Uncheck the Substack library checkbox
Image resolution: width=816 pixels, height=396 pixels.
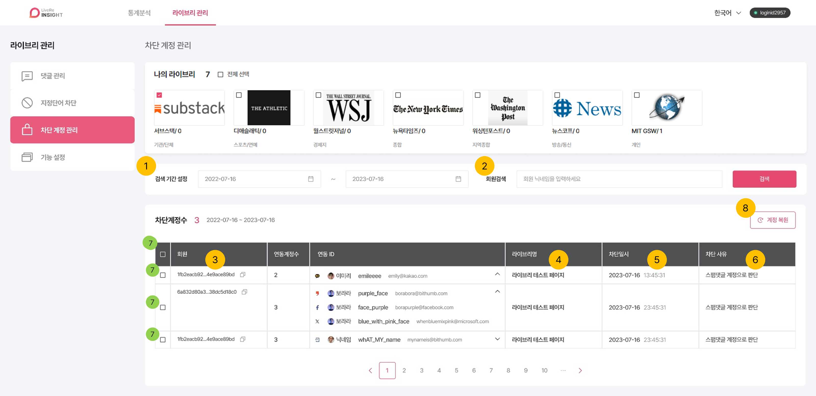click(x=159, y=95)
